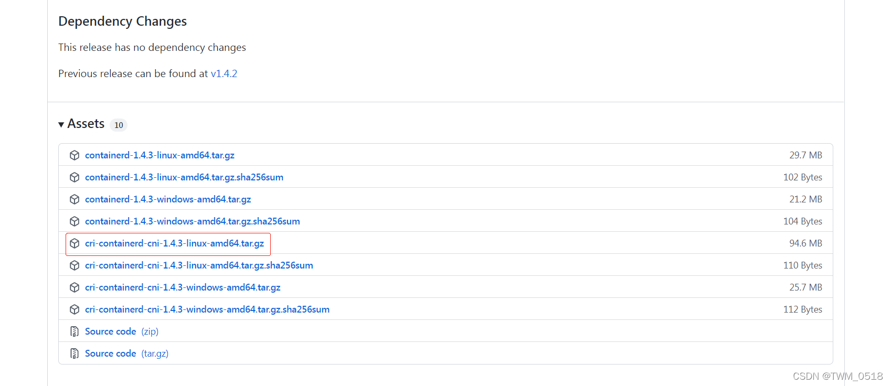Download Source code (tar.gz)

click(x=126, y=353)
